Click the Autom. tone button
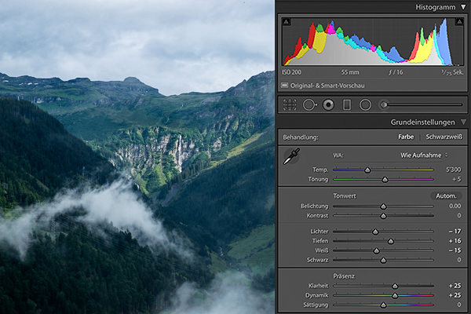The image size is (471, 314). pos(446,196)
